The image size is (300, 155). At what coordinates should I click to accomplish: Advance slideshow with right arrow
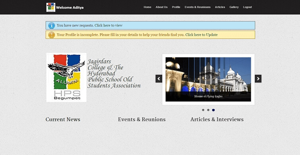point(258,79)
